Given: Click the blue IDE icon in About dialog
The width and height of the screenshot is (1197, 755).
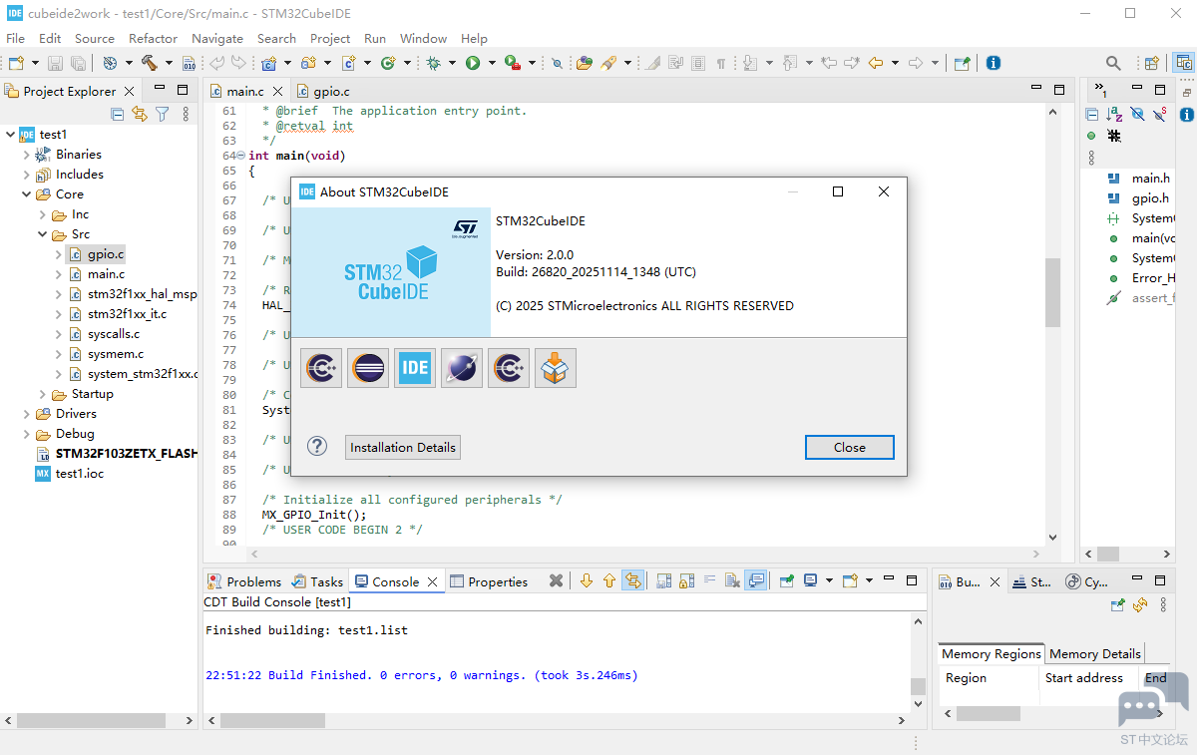Looking at the screenshot, I should pyautogui.click(x=415, y=368).
